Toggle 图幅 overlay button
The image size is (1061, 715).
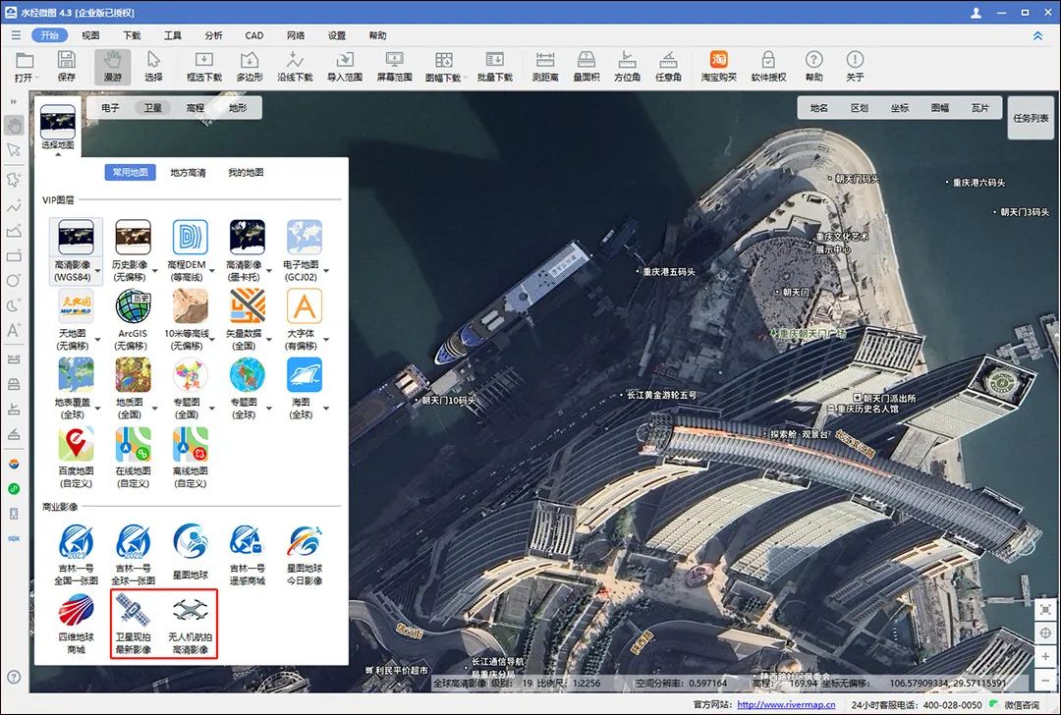940,108
